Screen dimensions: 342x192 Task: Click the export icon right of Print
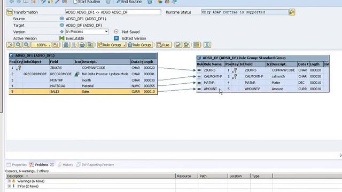[90, 45]
